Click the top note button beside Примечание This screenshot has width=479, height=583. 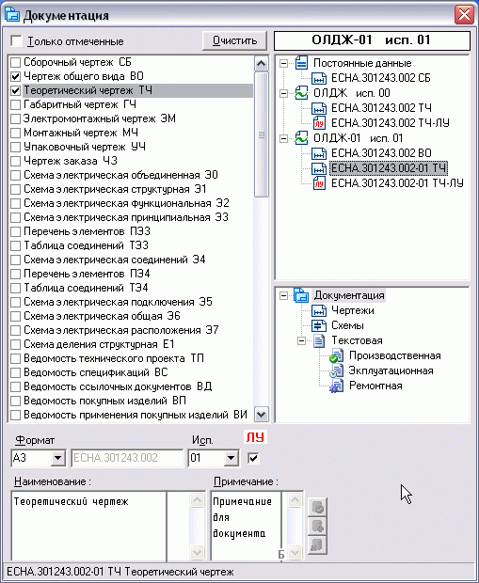point(317,507)
